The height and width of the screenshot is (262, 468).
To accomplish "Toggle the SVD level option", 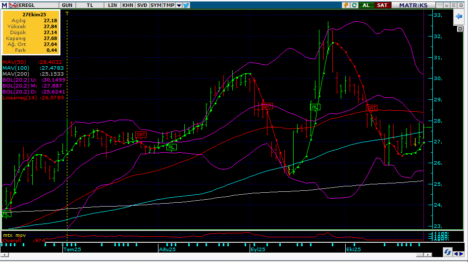I will tap(142, 5).
